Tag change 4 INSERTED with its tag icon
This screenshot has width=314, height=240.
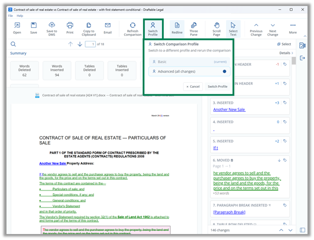pyautogui.click(x=285, y=122)
